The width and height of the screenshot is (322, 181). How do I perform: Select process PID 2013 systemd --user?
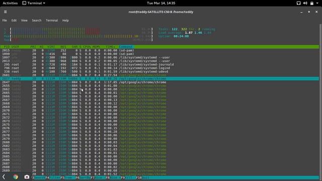tap(159, 61)
